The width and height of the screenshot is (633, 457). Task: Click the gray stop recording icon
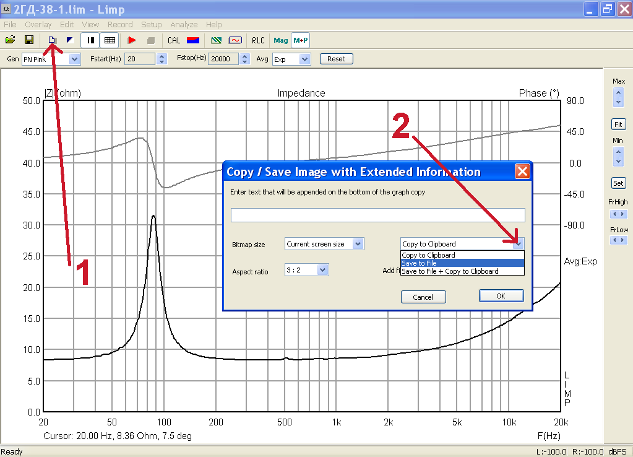[151, 40]
